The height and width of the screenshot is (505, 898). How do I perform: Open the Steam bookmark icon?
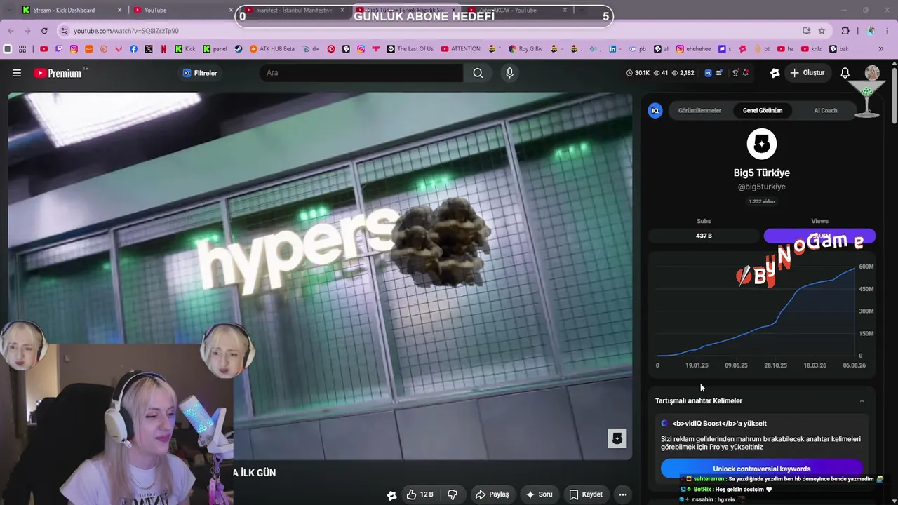click(239, 49)
